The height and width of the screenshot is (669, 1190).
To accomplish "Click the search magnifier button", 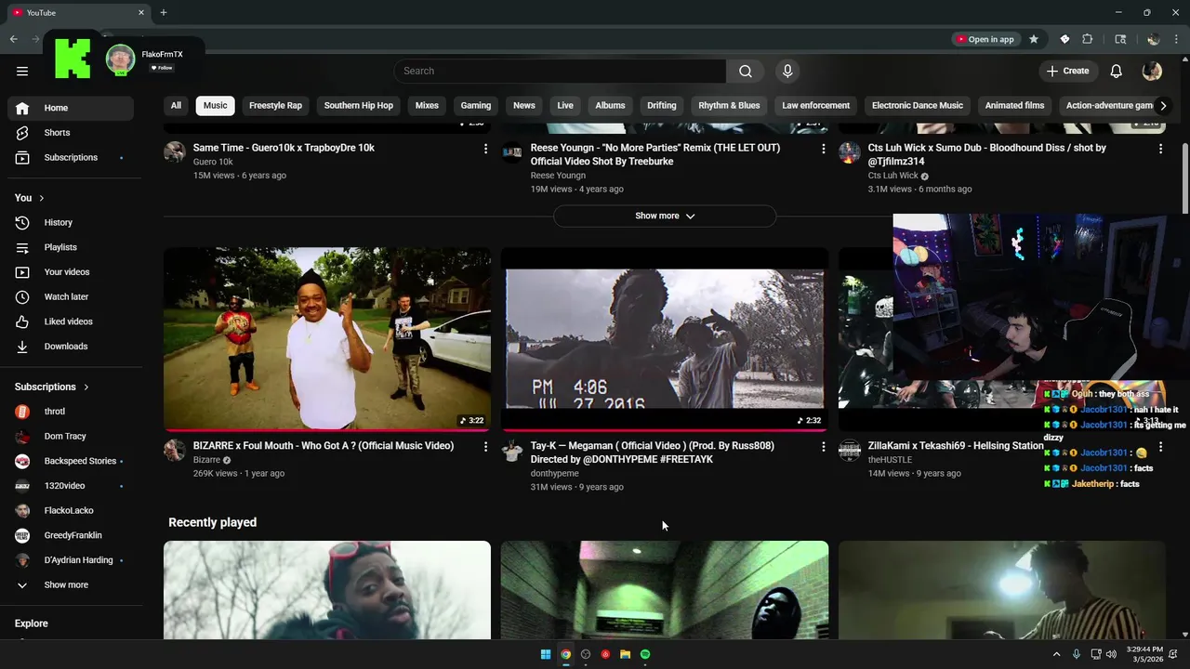I will [x=746, y=71].
